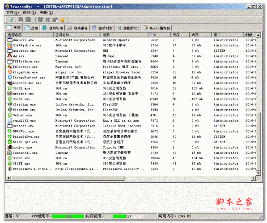Click PID 10044 of 360SE.exe
The width and height of the screenshot is (267, 223).
click(x=155, y=158)
